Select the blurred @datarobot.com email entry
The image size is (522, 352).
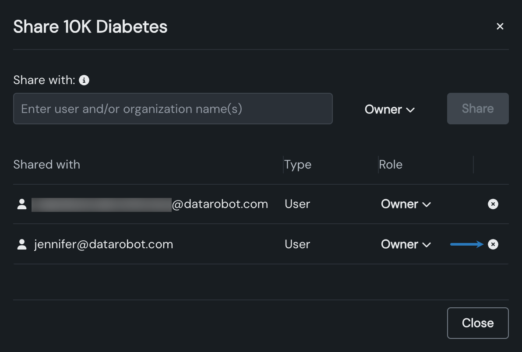point(149,204)
